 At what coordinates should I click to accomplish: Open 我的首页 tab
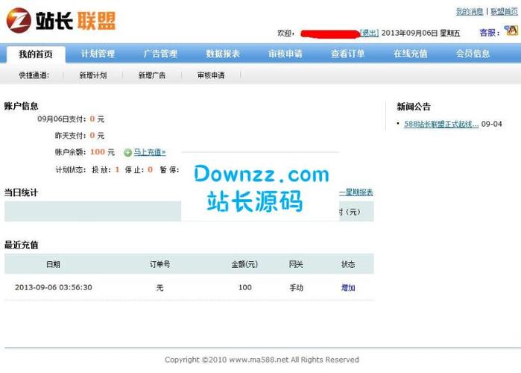tap(36, 54)
